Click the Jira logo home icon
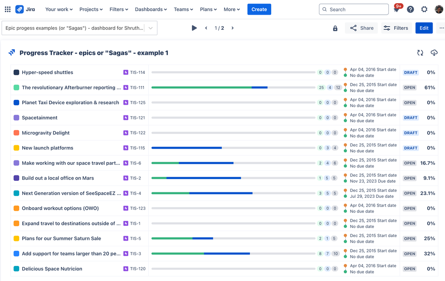The height and width of the screenshot is (281, 445). pyautogui.click(x=20, y=9)
